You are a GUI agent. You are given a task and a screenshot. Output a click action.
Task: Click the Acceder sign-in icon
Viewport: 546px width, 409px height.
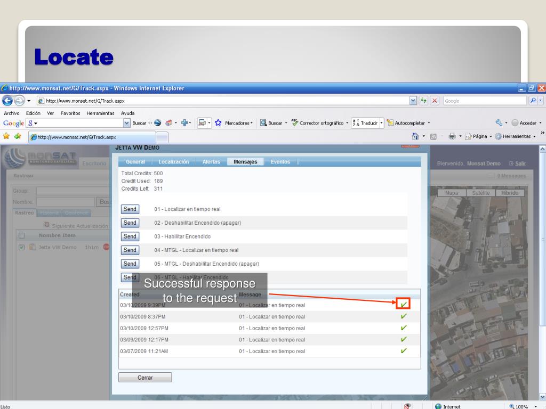pos(515,123)
